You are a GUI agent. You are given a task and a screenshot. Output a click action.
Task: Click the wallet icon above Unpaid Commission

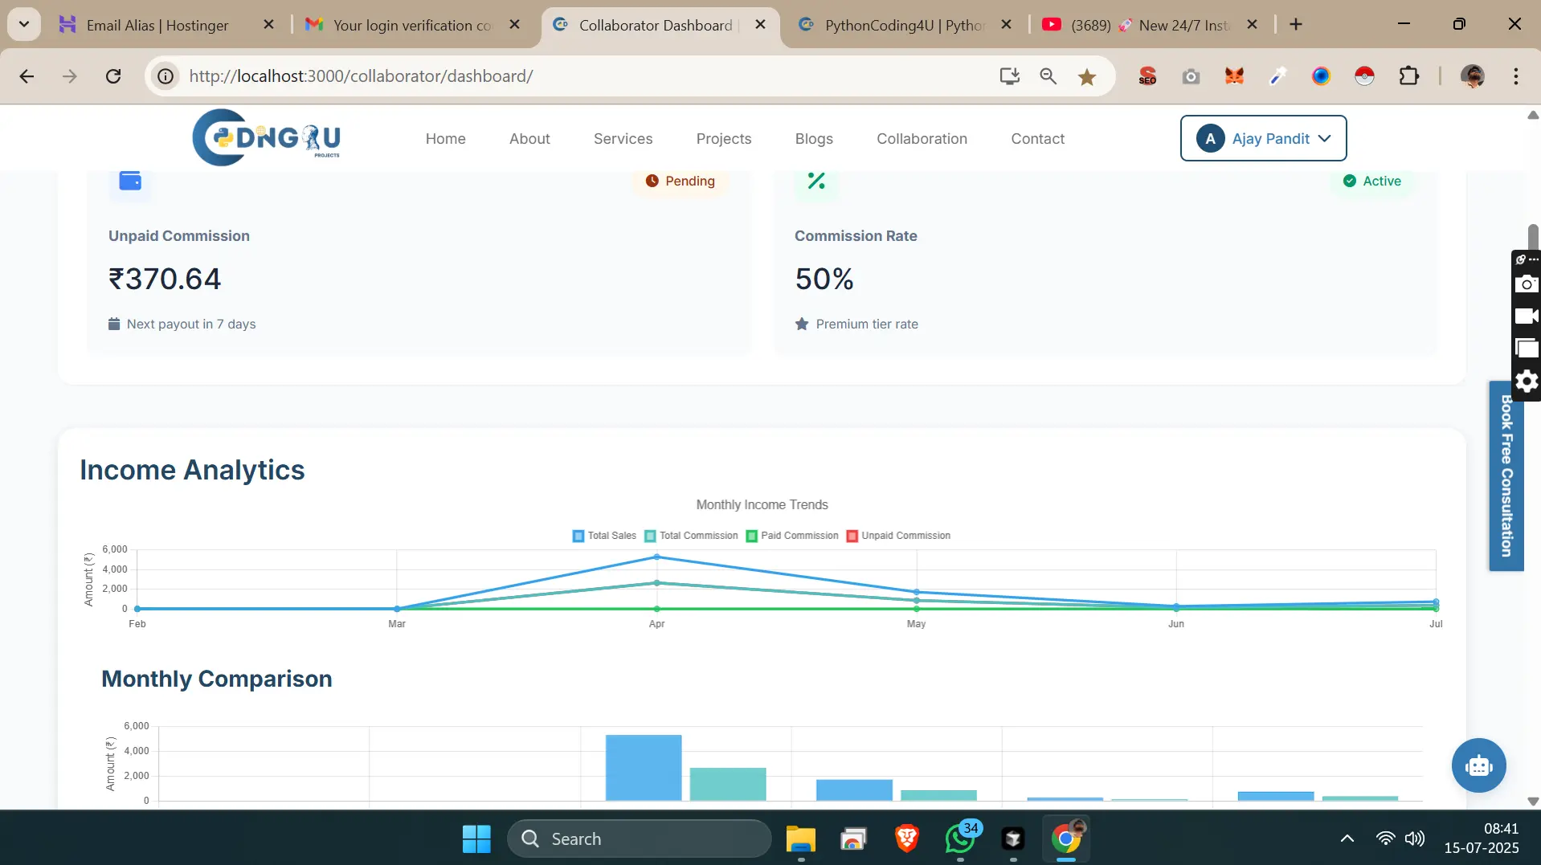130,181
